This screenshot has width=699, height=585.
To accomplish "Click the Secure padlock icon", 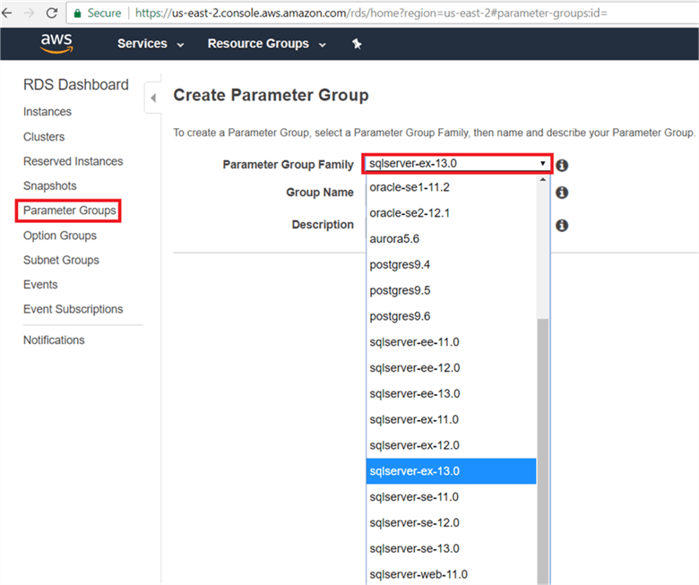I will 78,13.
